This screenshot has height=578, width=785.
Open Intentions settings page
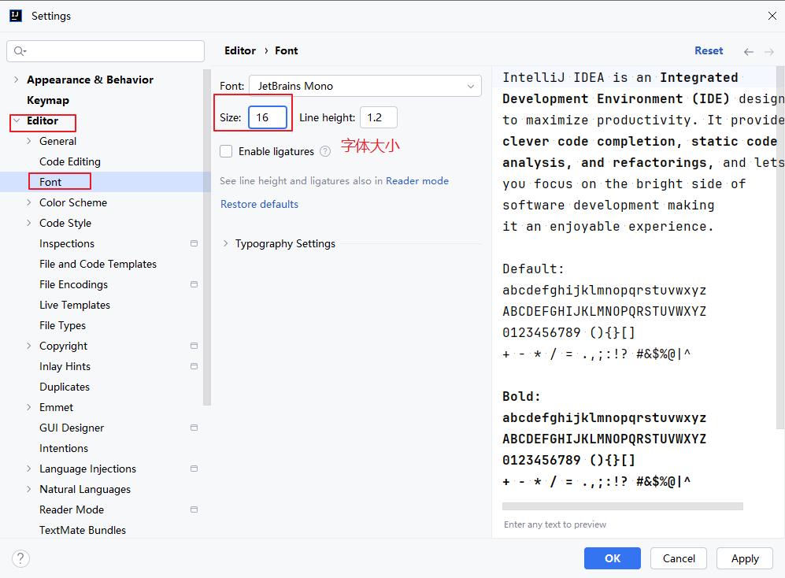(x=64, y=448)
